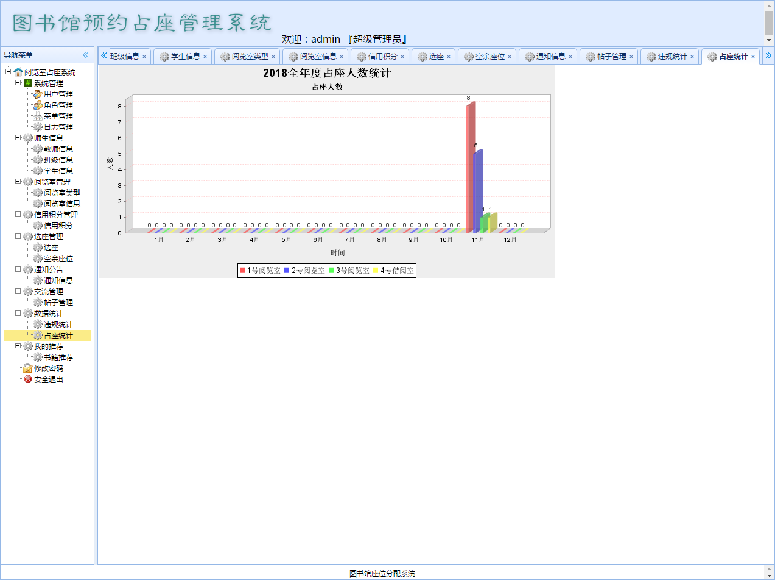Collapse the 阅览室管理 tree node
This screenshot has width=775, height=580.
(18, 182)
